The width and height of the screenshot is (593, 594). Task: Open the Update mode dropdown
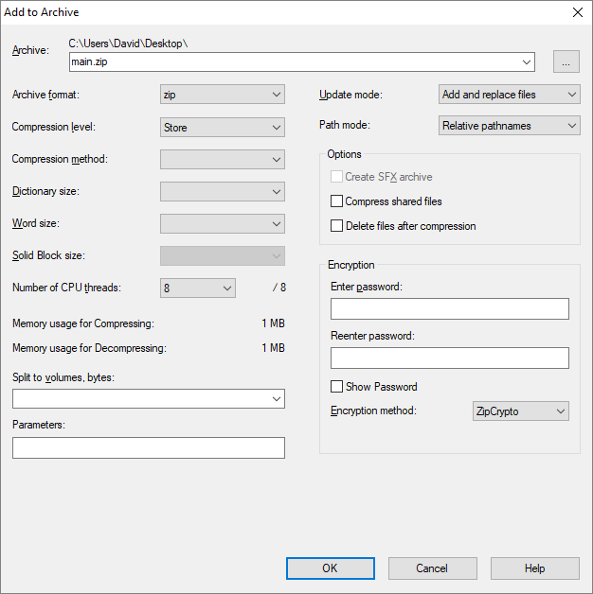coord(509,95)
